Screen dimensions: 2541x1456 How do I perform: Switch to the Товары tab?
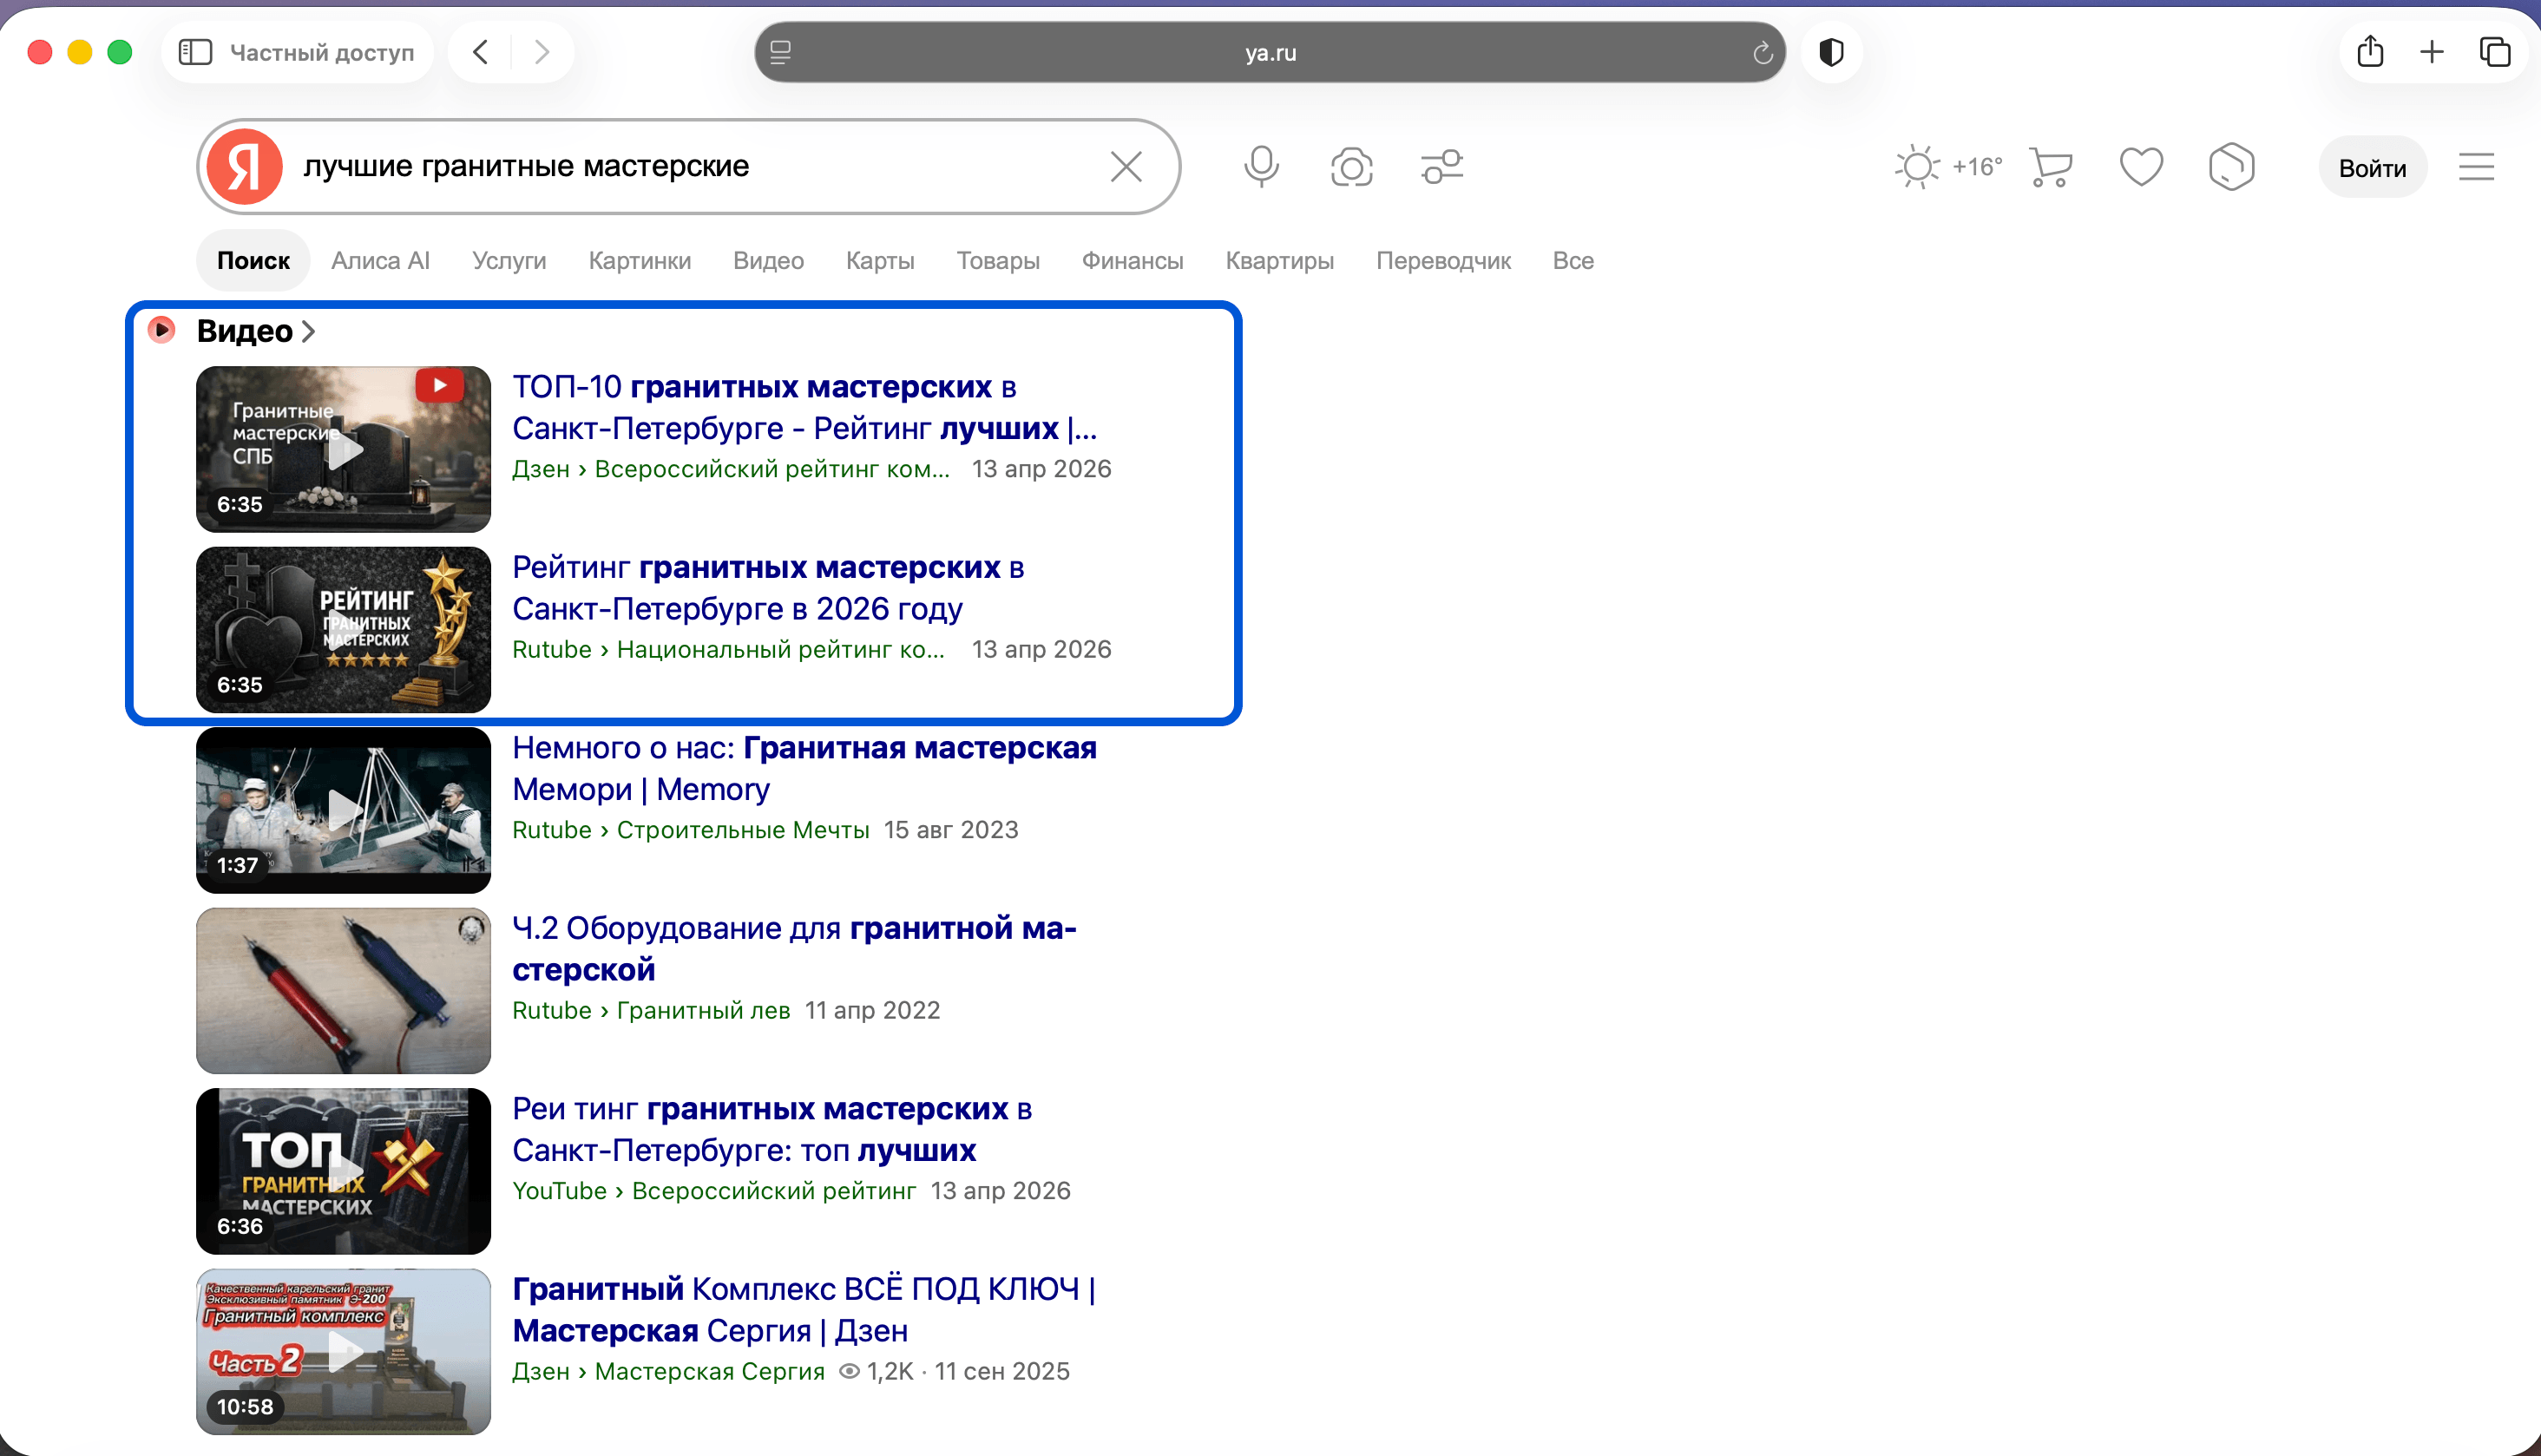click(998, 260)
